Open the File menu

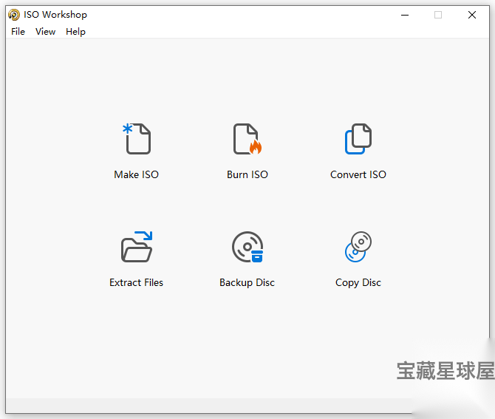[x=18, y=32]
